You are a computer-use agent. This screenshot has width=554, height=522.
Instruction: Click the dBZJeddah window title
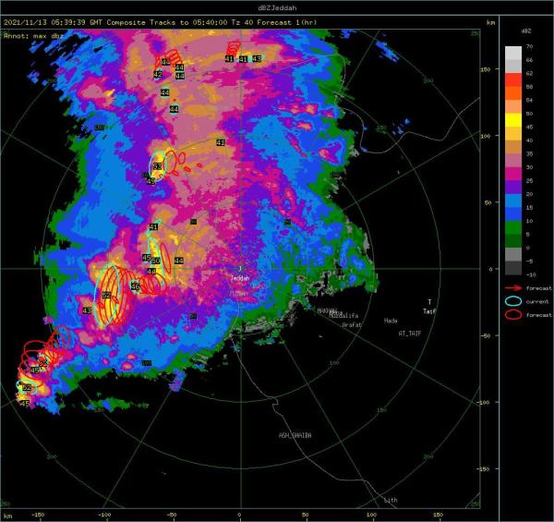277,7
